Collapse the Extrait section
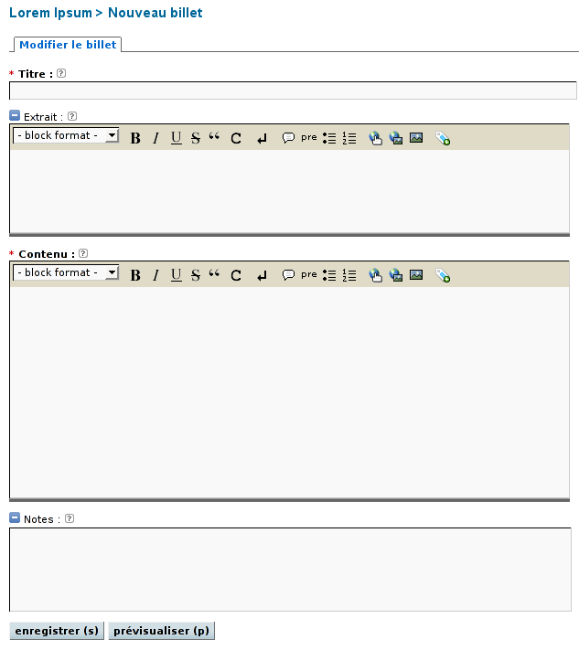 coord(15,116)
